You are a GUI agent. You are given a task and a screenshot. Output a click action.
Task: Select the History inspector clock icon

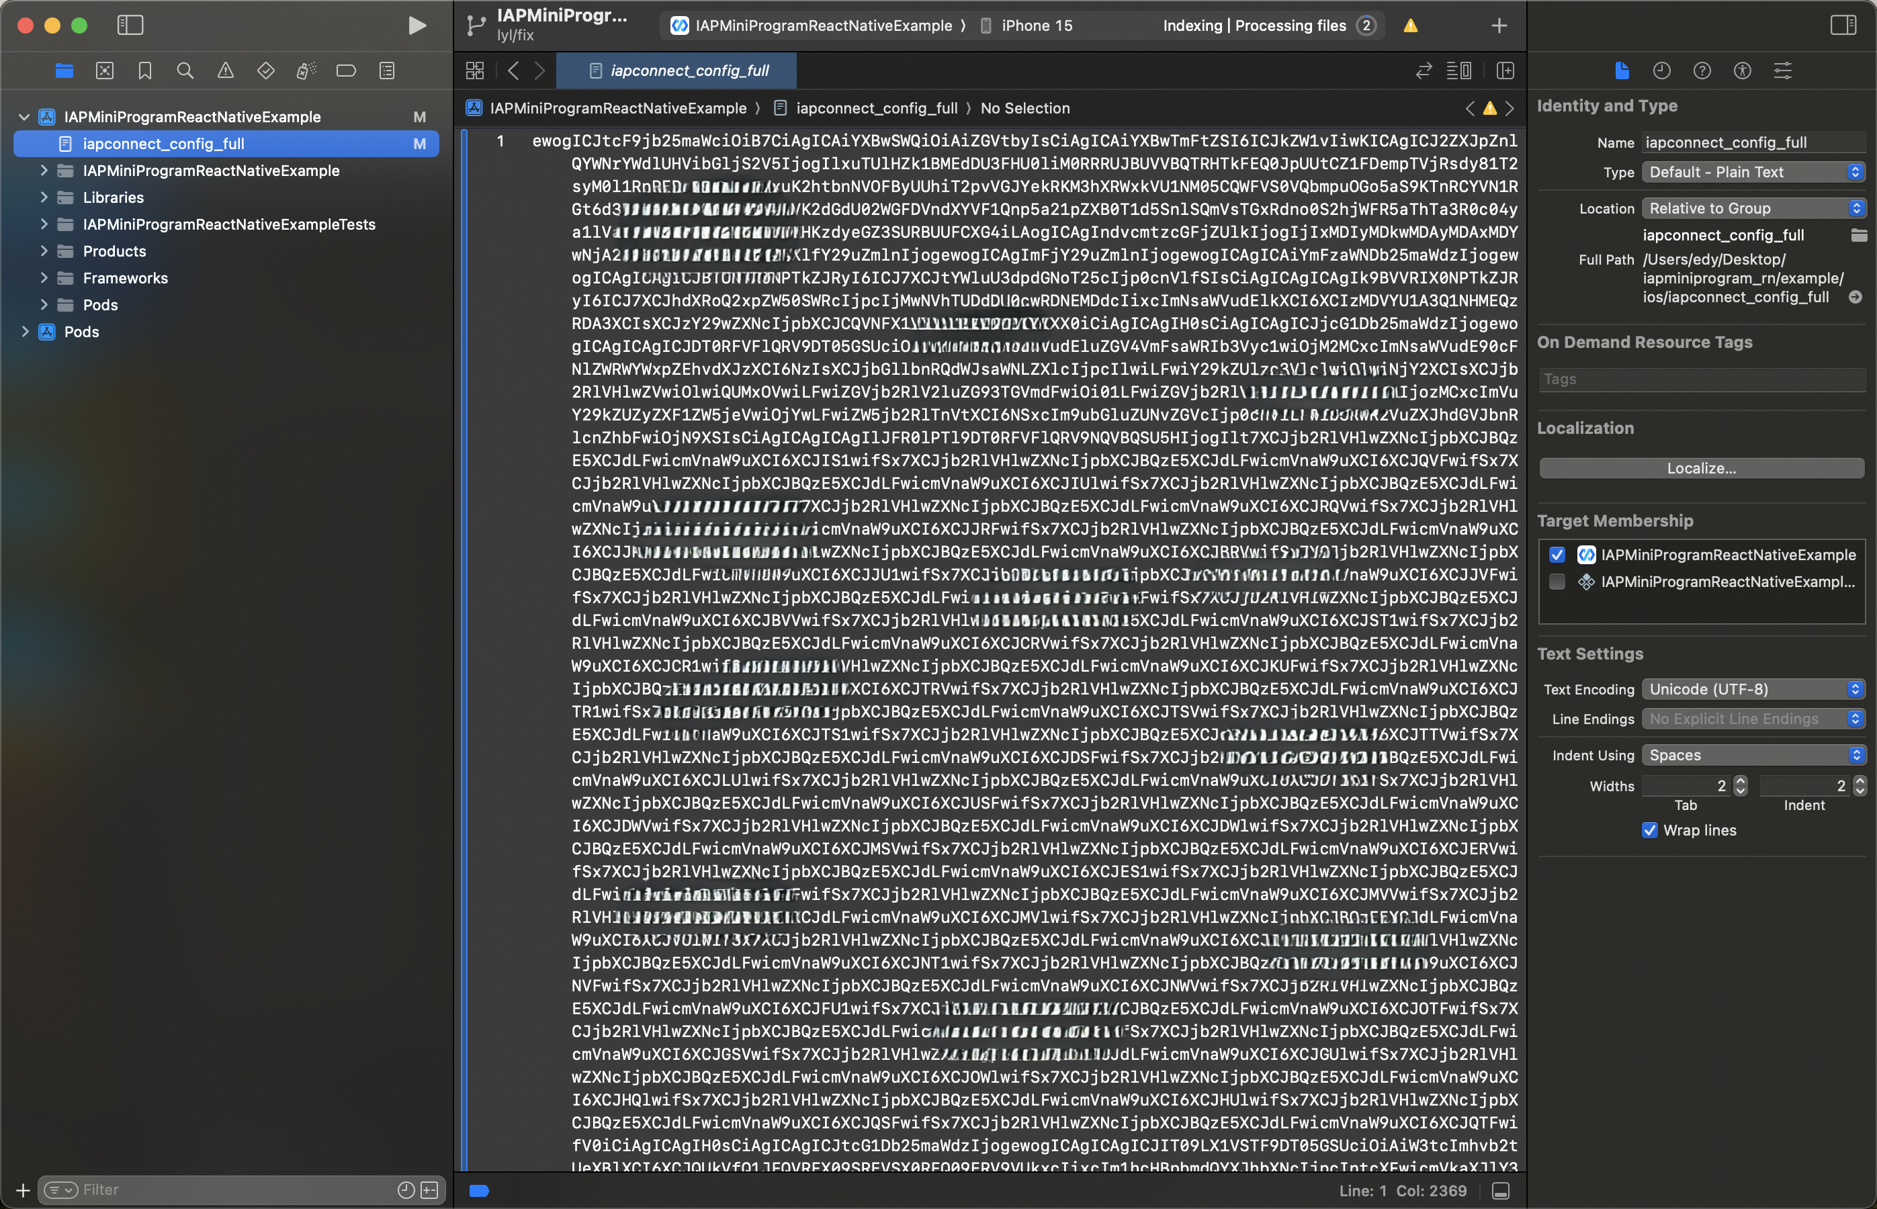pyautogui.click(x=1662, y=71)
